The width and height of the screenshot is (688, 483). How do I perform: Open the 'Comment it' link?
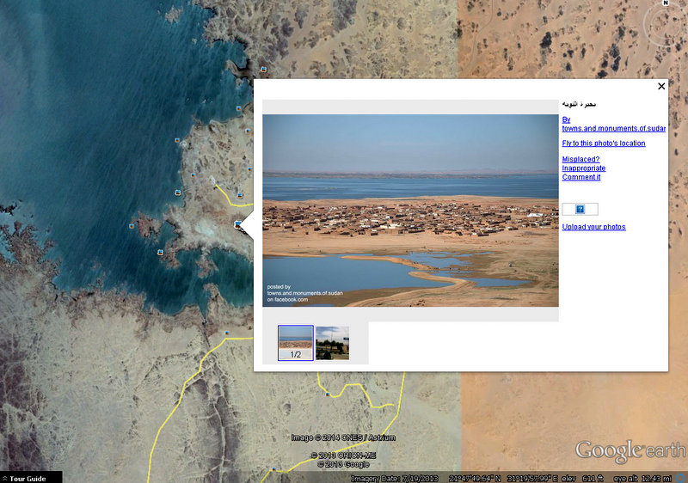581,177
